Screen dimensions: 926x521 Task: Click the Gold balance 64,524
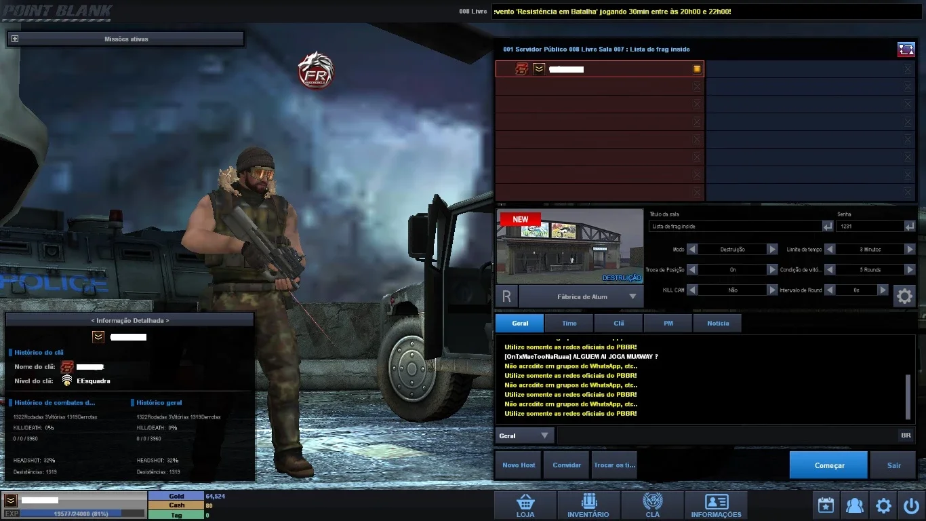(x=215, y=497)
